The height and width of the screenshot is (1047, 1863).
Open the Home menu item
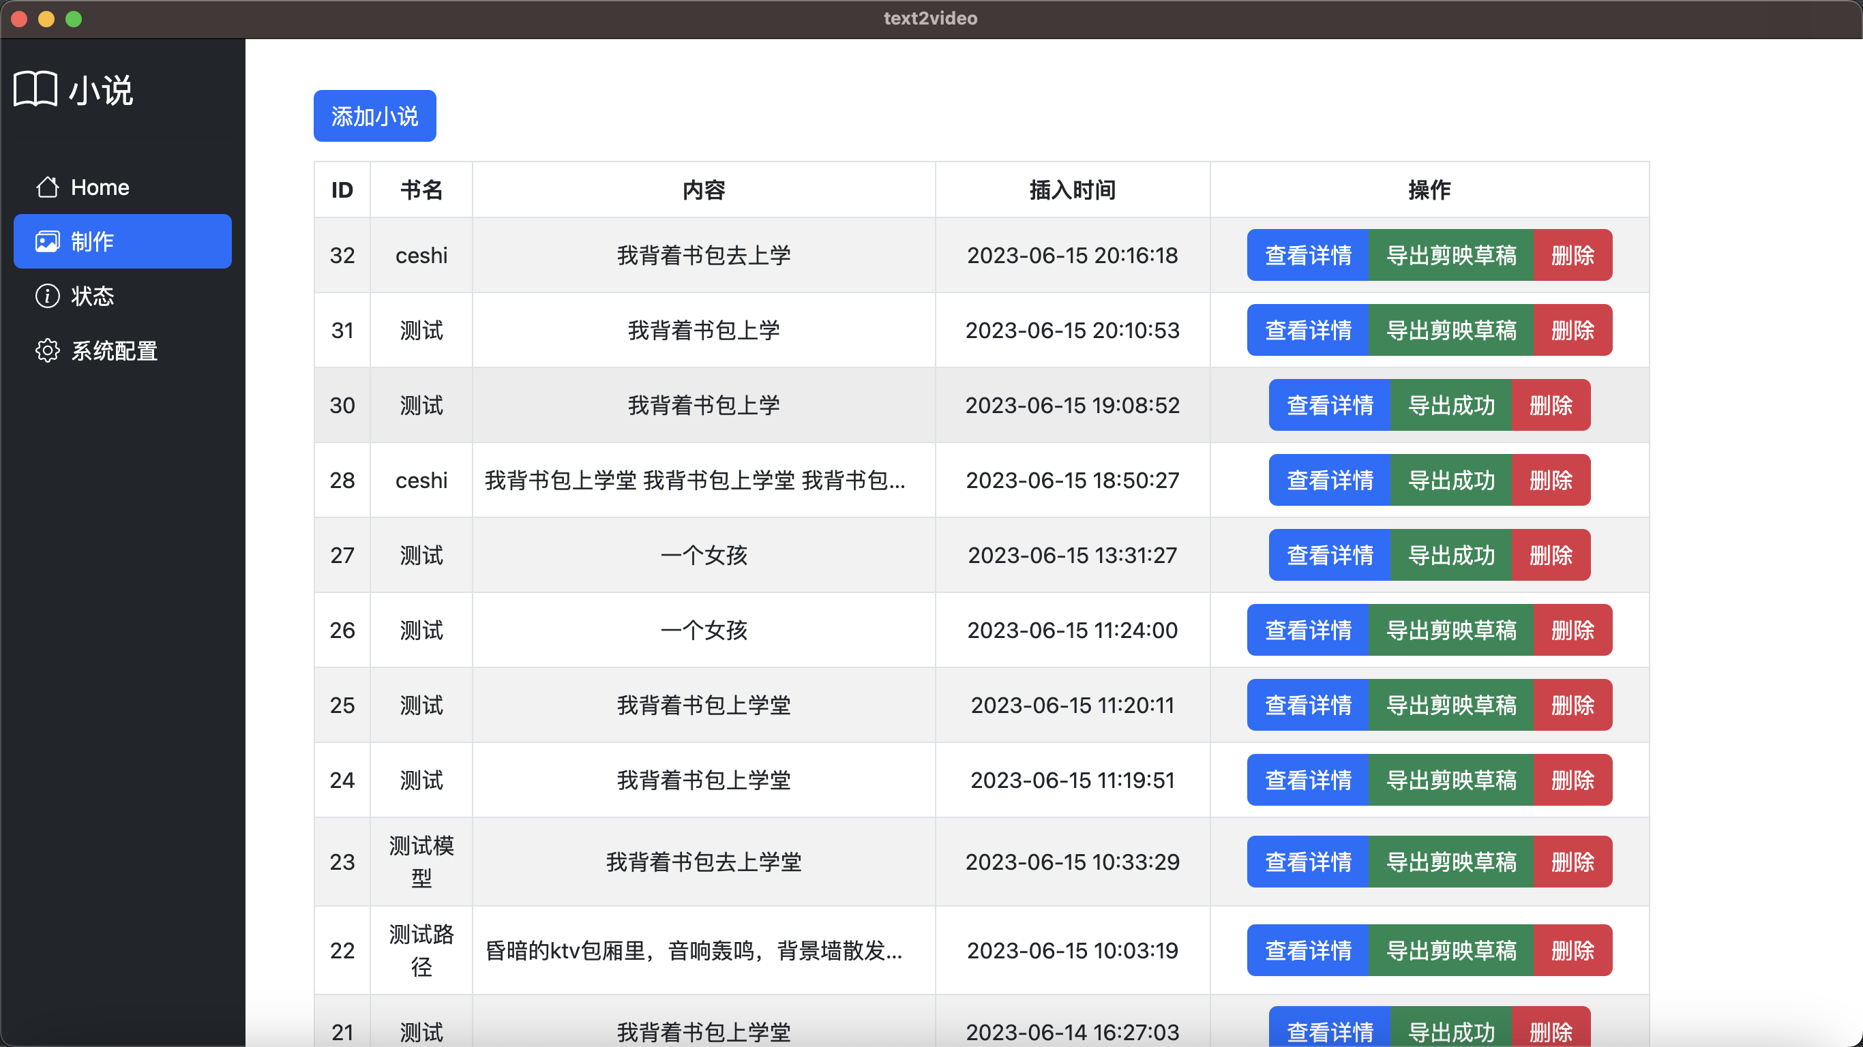[x=100, y=187]
